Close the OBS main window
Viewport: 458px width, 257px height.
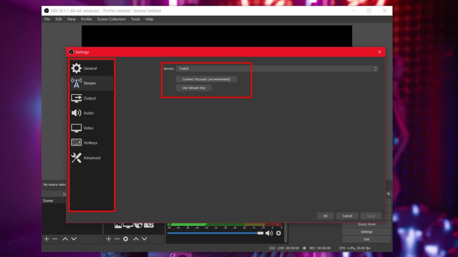(x=385, y=11)
